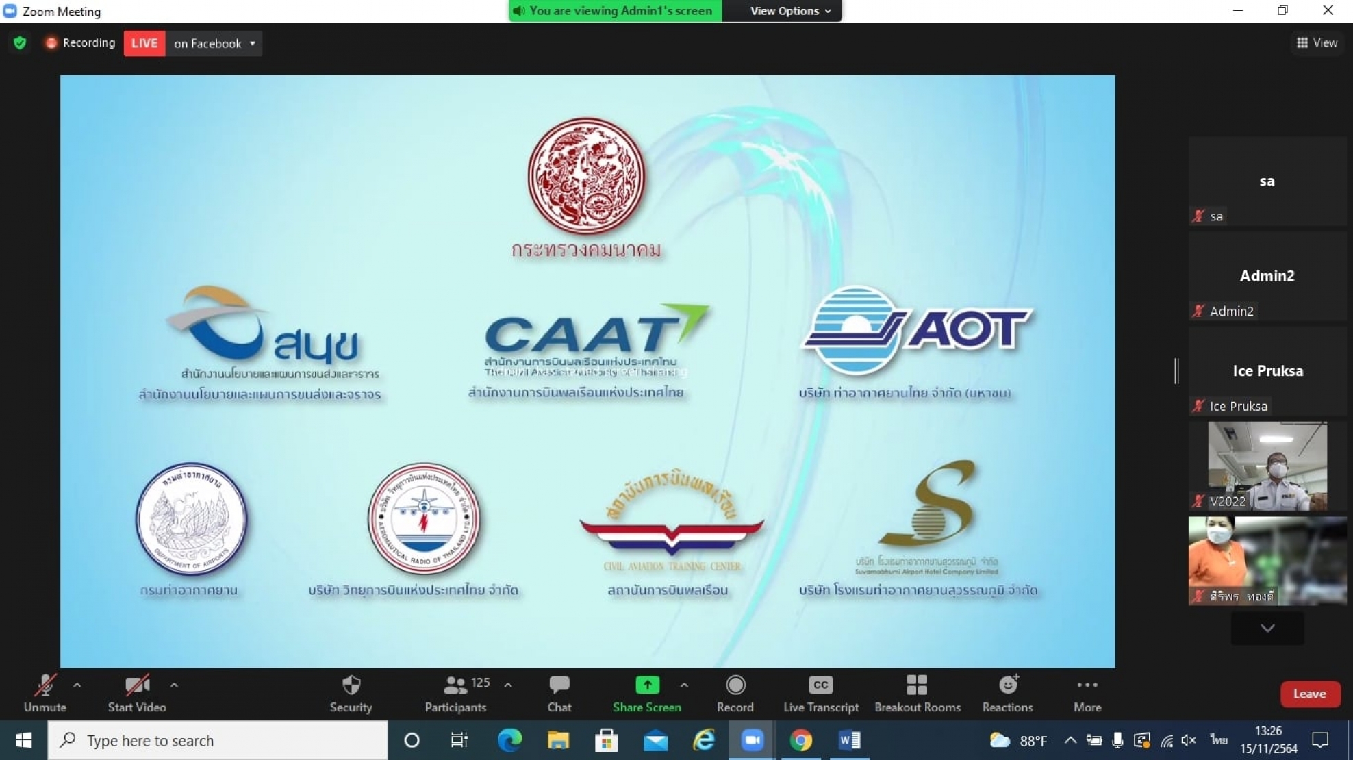Open Task View on the taskbar
The image size is (1353, 760).
(x=459, y=740)
